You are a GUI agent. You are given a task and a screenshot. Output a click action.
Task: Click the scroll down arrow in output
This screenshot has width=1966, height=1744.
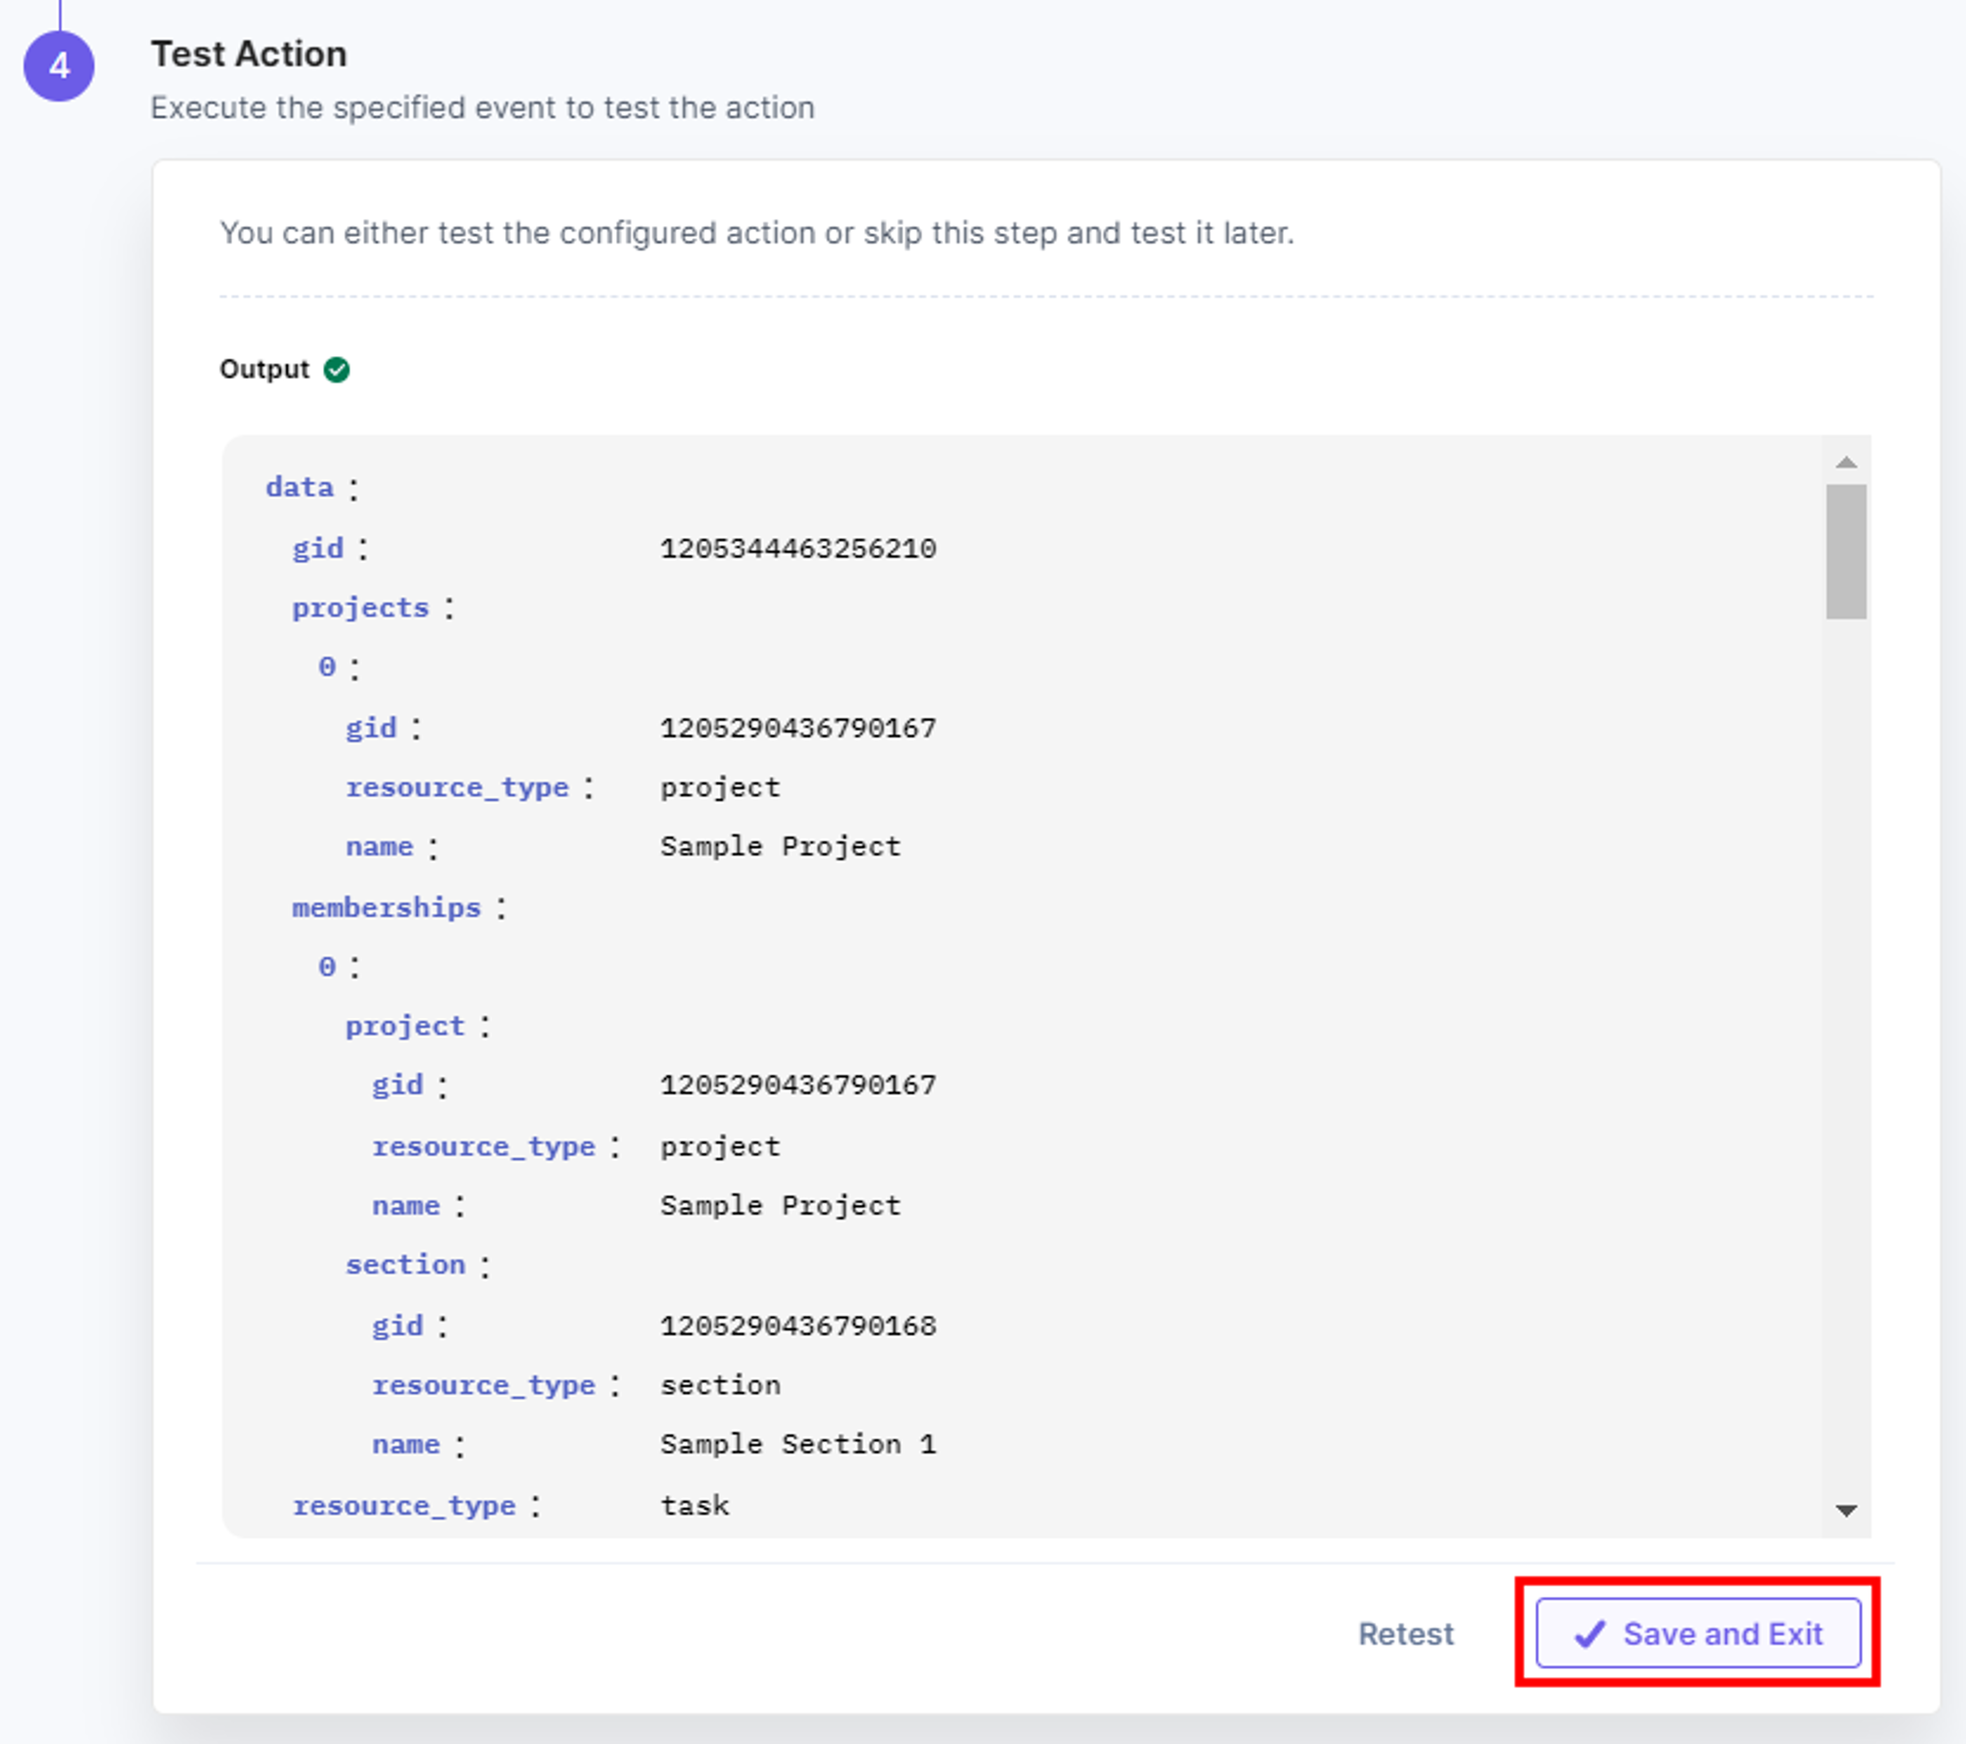pos(1846,1510)
